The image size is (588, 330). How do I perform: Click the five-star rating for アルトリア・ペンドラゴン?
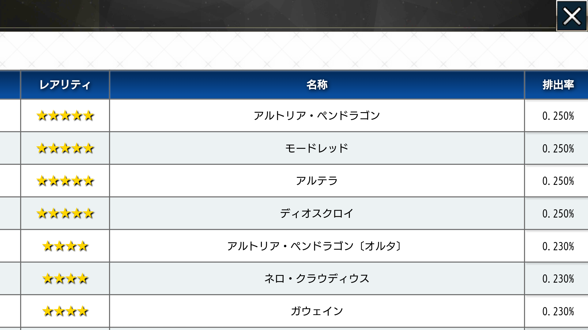click(65, 116)
